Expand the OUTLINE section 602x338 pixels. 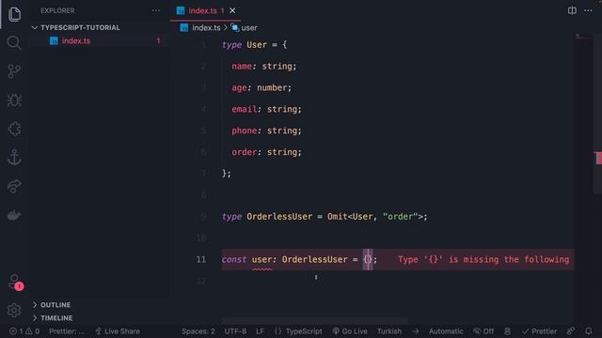(55, 305)
